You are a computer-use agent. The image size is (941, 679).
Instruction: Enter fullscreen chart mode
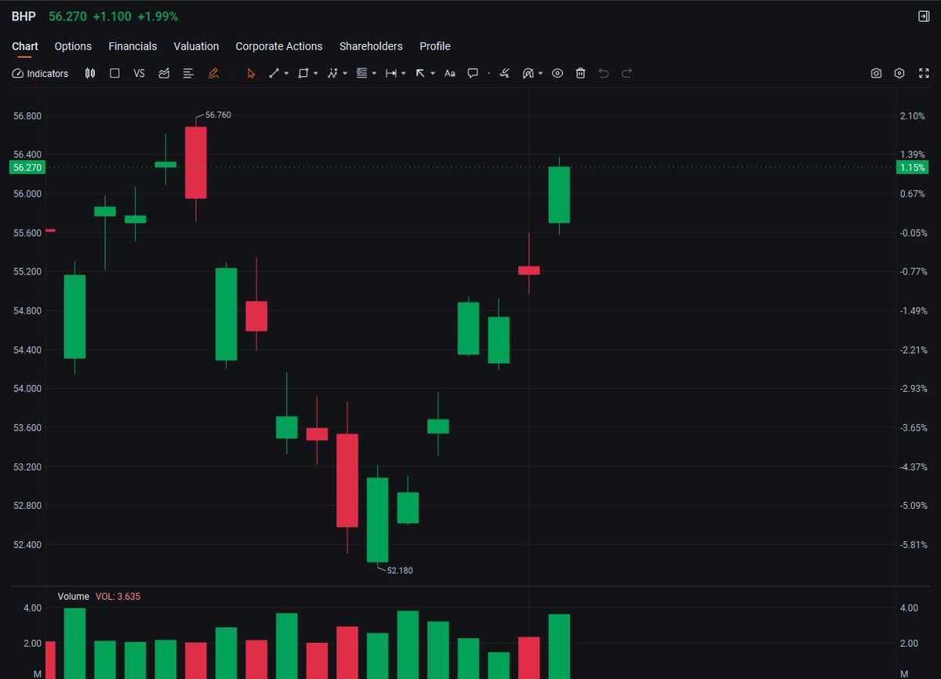(924, 73)
